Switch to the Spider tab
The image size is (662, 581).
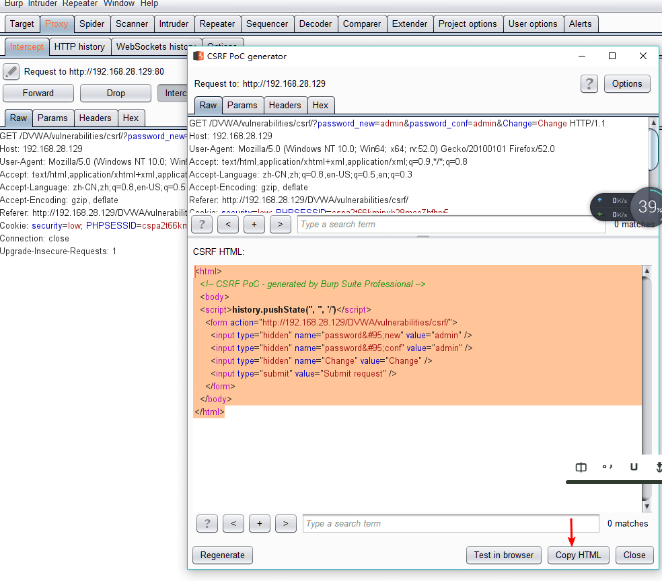coord(92,24)
